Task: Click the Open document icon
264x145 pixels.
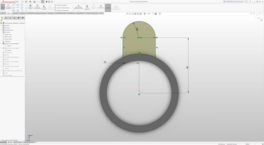Action: pos(26,2)
